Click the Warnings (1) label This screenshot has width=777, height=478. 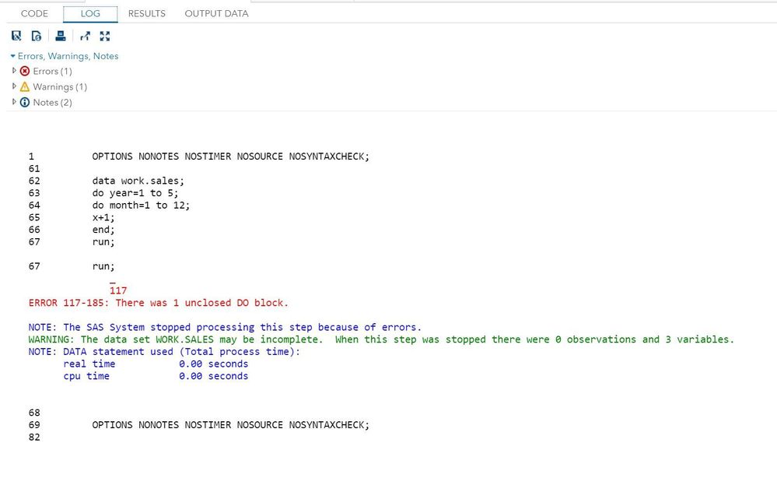(x=60, y=86)
